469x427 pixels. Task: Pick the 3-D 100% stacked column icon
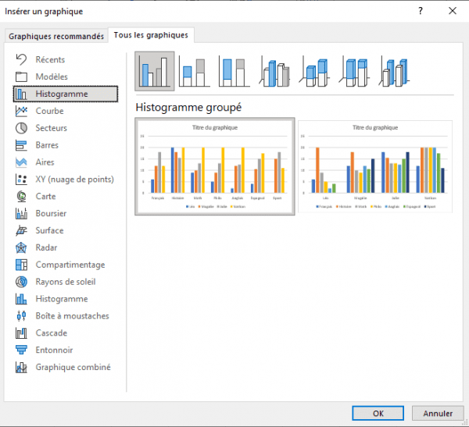354,72
